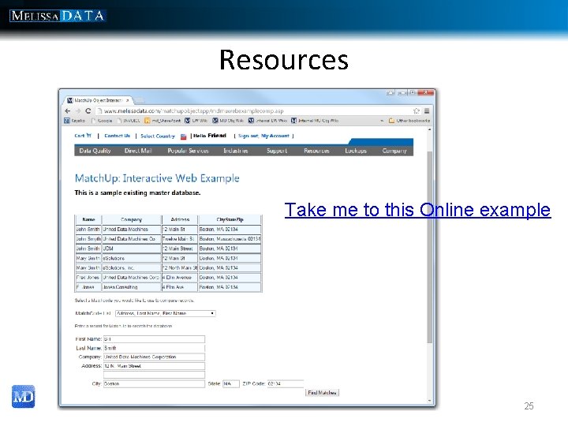Open the Company menu
Viewport: 568px width, 426px height.
[x=394, y=151]
